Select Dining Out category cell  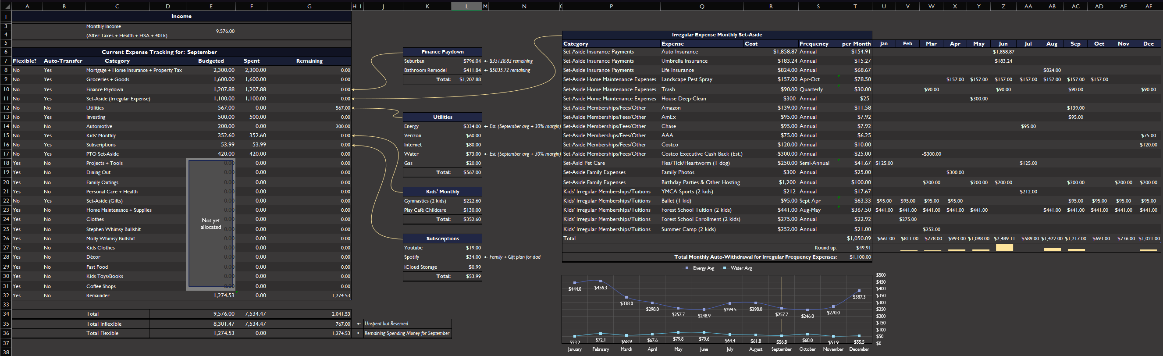99,173
